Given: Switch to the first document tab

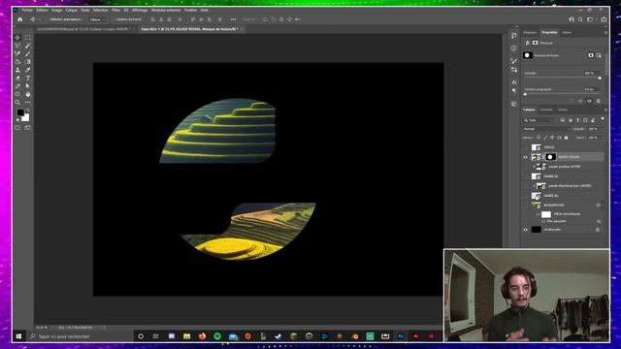Looking at the screenshot, I should coord(83,29).
